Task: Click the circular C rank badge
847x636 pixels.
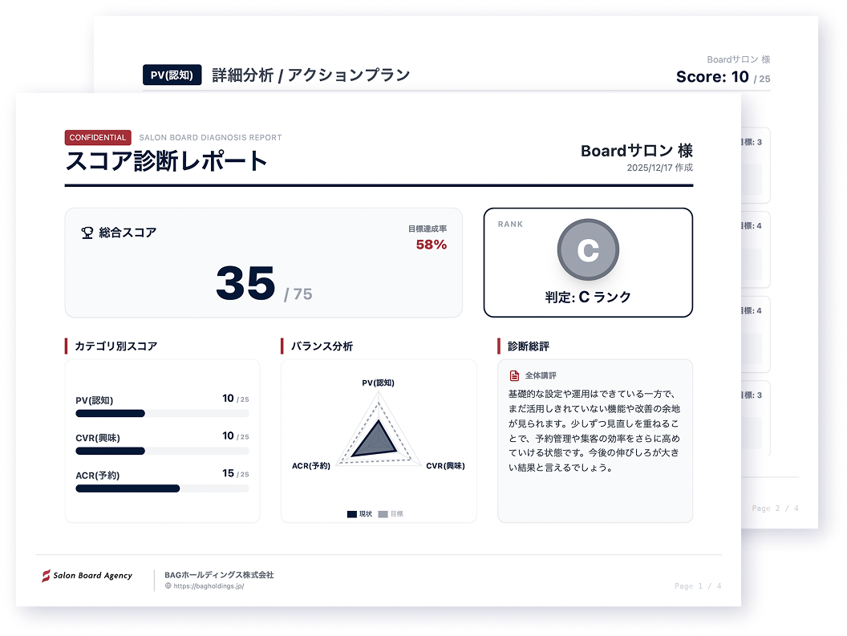Action: click(588, 249)
